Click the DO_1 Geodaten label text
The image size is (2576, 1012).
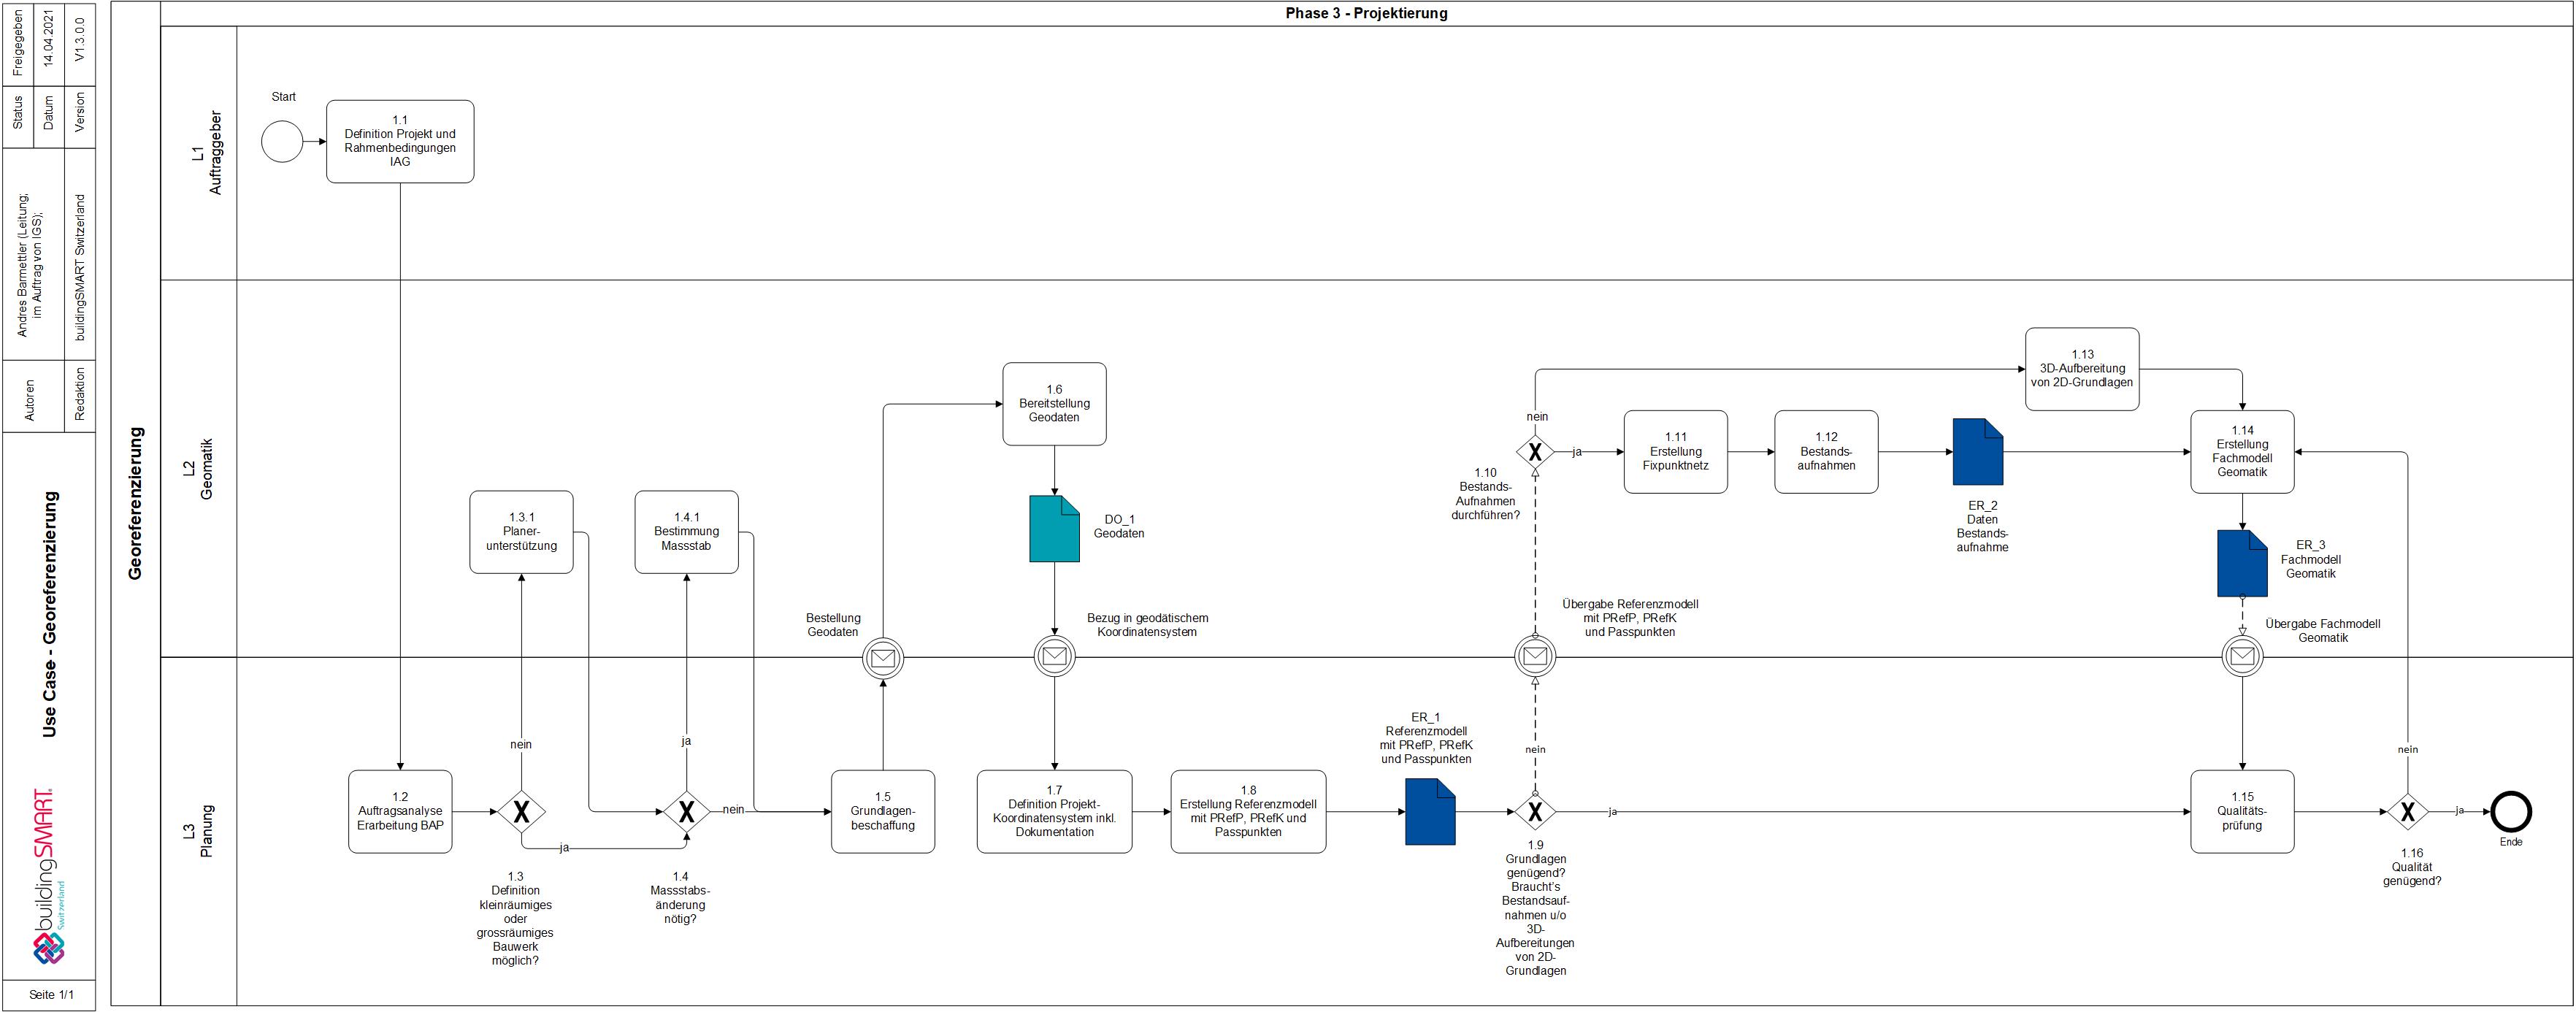click(1119, 527)
